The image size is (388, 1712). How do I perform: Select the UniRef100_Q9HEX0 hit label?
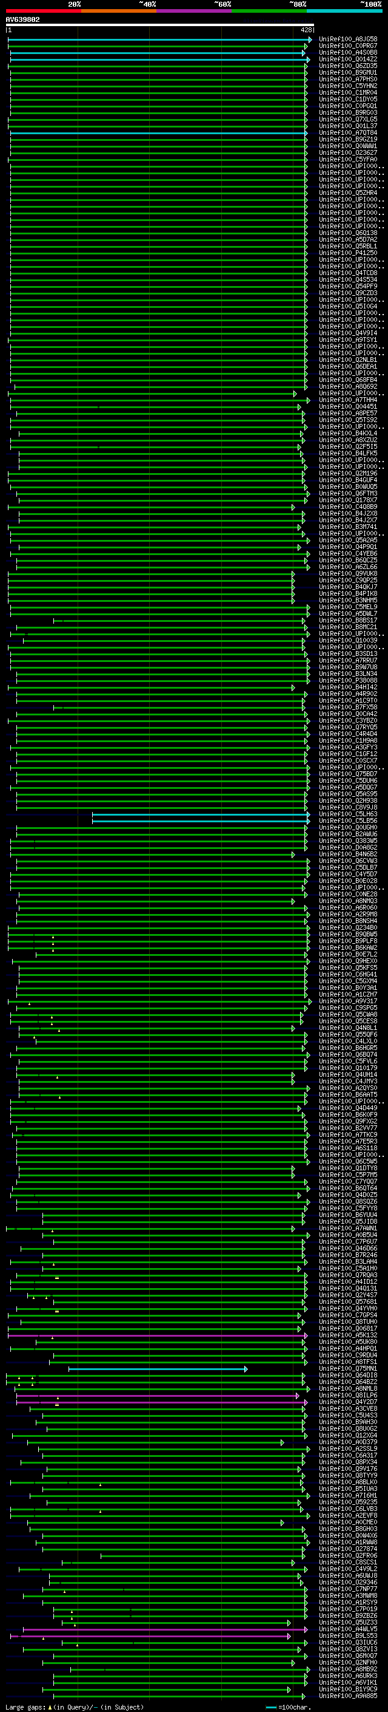[x=348, y=961]
